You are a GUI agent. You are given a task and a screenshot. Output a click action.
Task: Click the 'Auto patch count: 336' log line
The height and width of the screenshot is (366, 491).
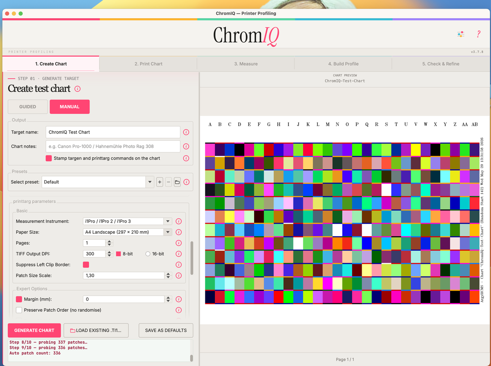tap(35, 353)
